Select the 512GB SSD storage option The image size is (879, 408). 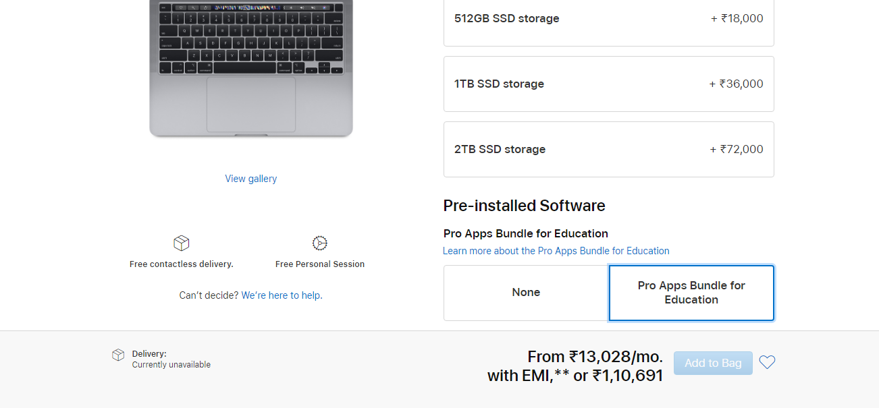[x=608, y=19]
